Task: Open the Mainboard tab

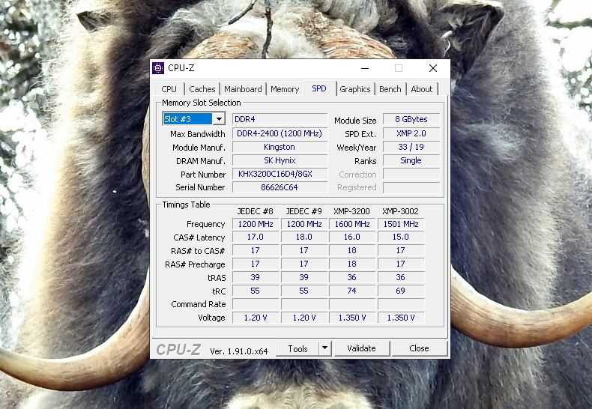Action: (x=243, y=89)
